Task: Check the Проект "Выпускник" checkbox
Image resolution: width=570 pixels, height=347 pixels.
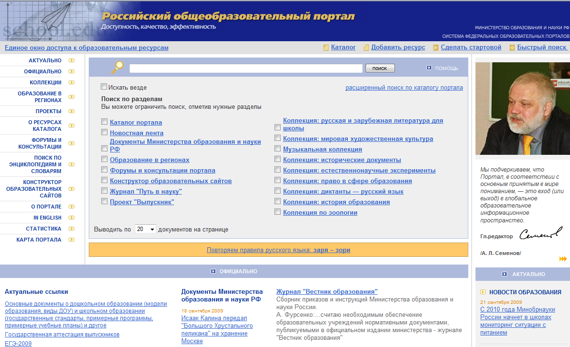Action: [x=104, y=201]
